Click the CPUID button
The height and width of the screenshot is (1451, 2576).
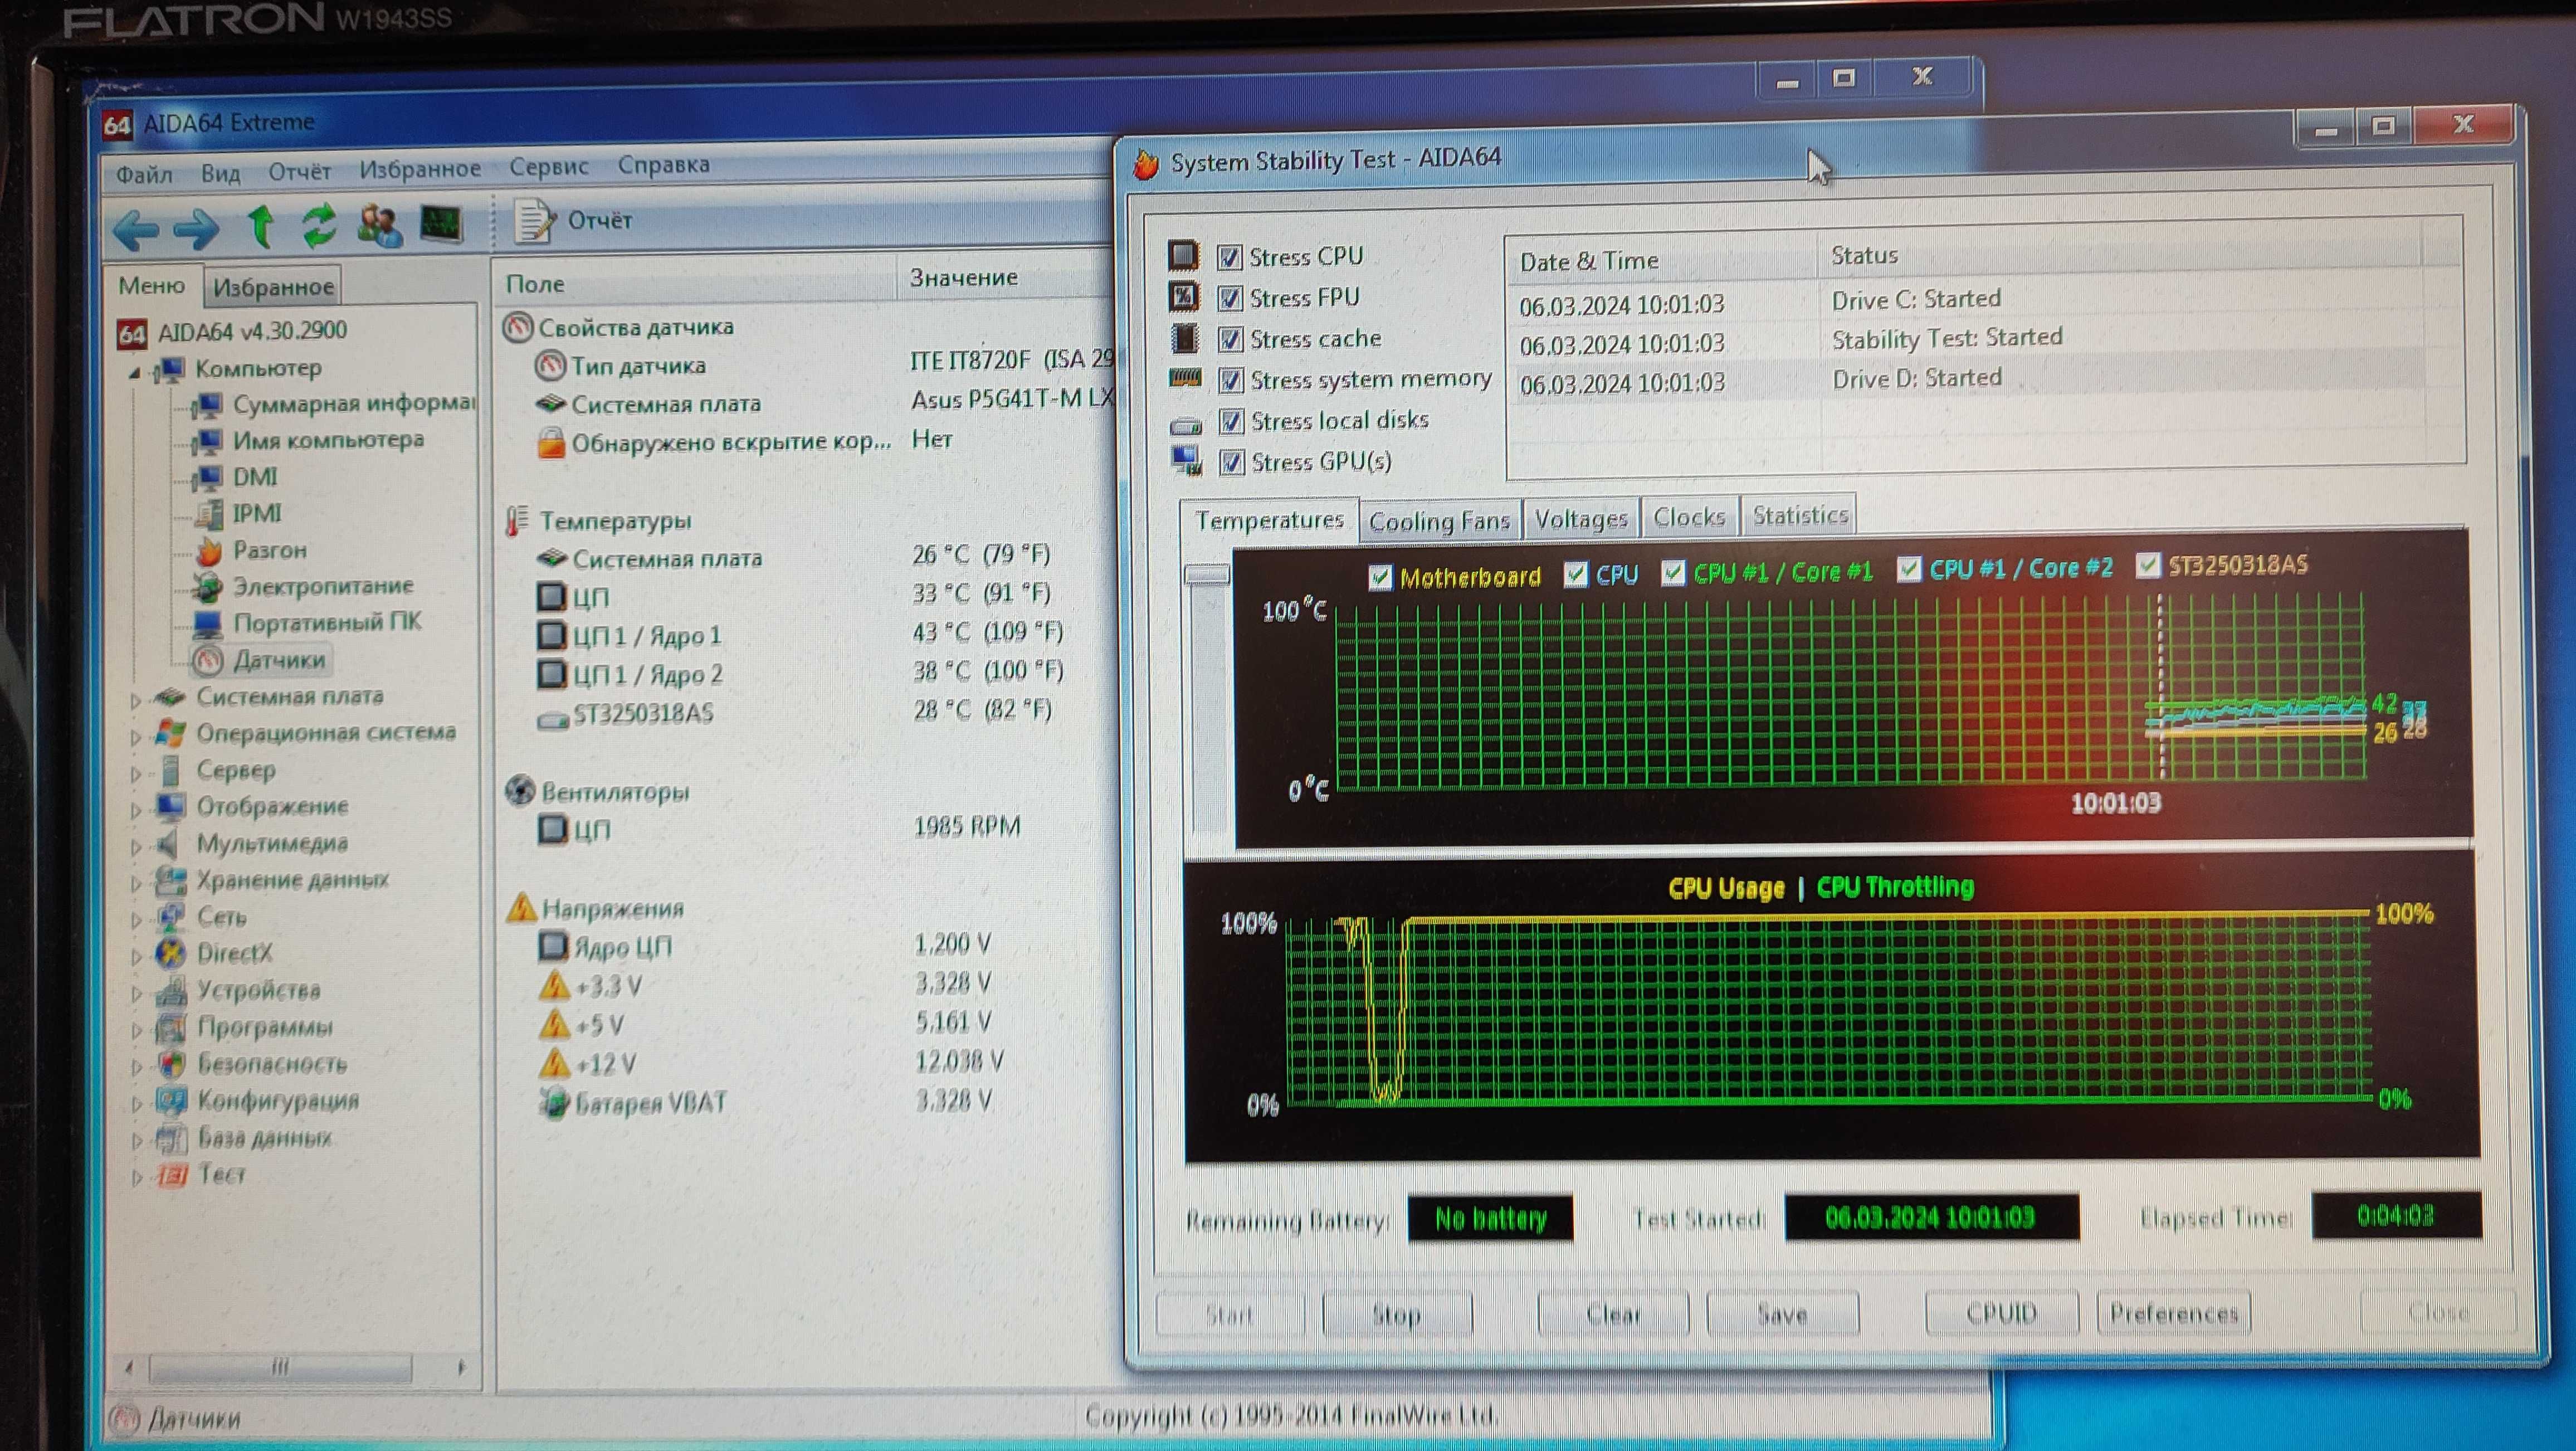click(x=2001, y=1312)
